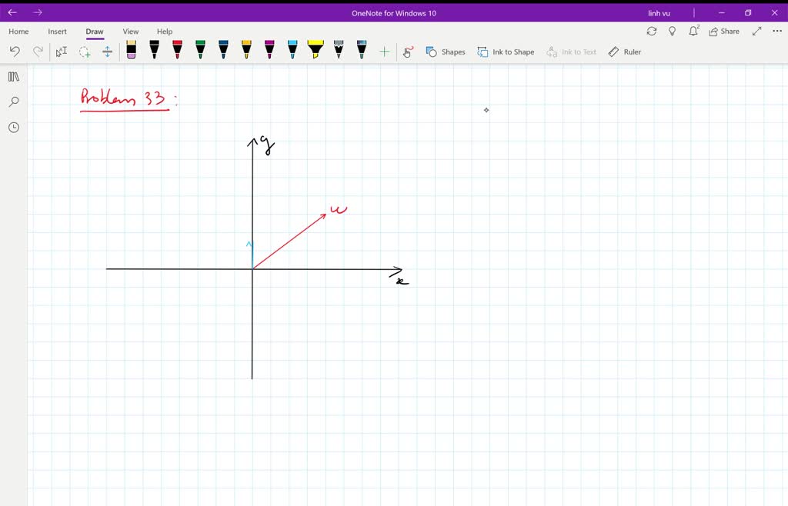Open the More options menu
Viewport: 788px width, 506px height.
tap(774, 31)
